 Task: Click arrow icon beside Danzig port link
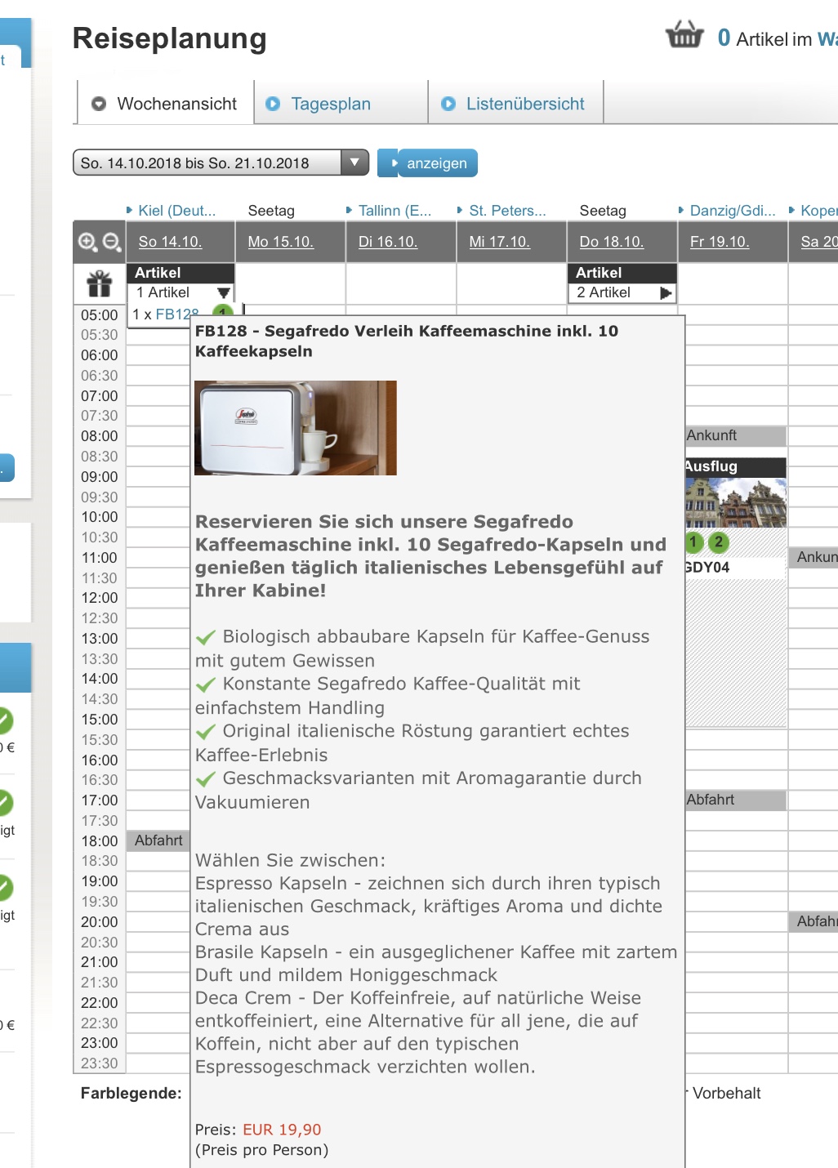coord(682,211)
